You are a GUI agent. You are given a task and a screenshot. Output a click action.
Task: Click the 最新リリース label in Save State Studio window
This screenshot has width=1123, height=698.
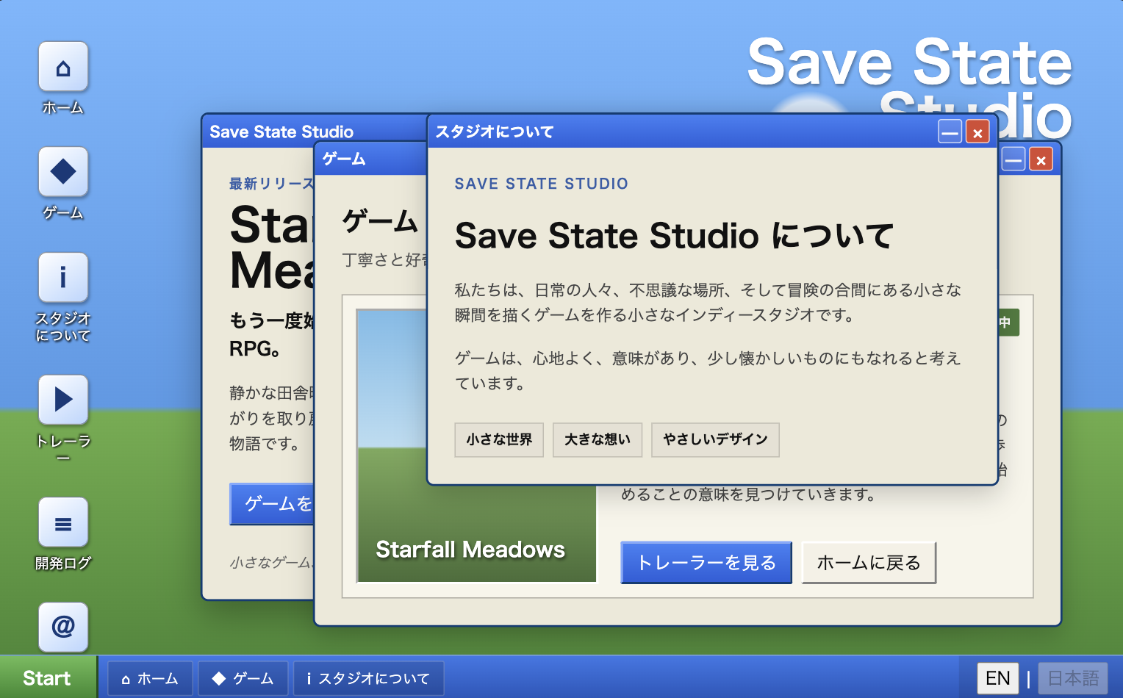(x=271, y=184)
